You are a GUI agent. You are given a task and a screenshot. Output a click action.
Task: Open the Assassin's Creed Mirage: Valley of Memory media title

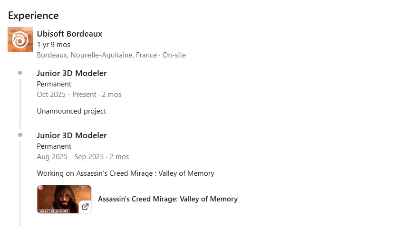[x=167, y=199]
